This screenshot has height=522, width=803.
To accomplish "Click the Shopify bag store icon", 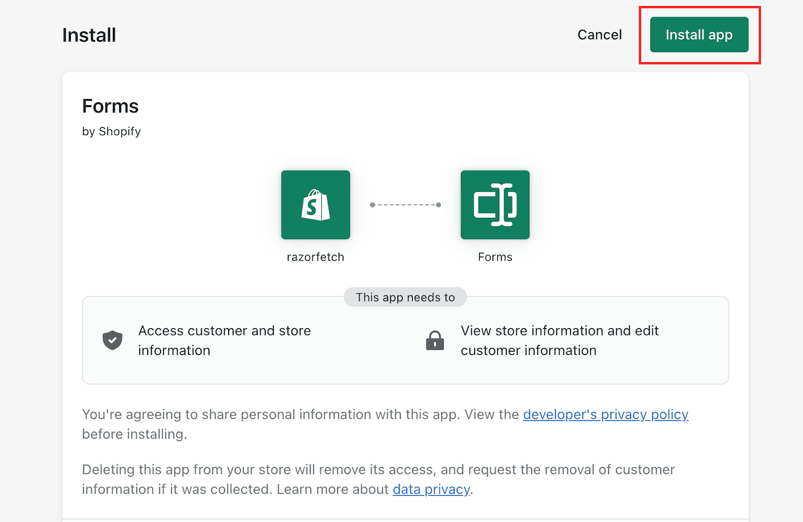I will (315, 205).
